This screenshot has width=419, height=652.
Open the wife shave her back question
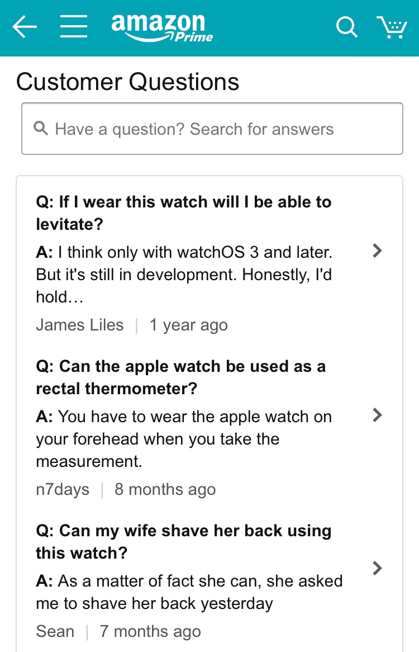[x=184, y=542]
